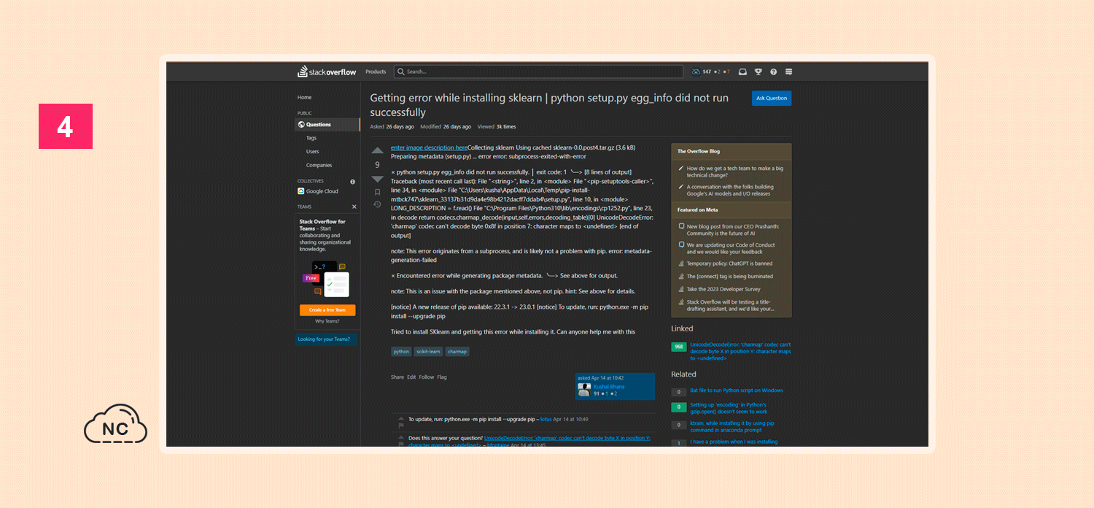Open the Inbox icon in the top bar

(742, 72)
